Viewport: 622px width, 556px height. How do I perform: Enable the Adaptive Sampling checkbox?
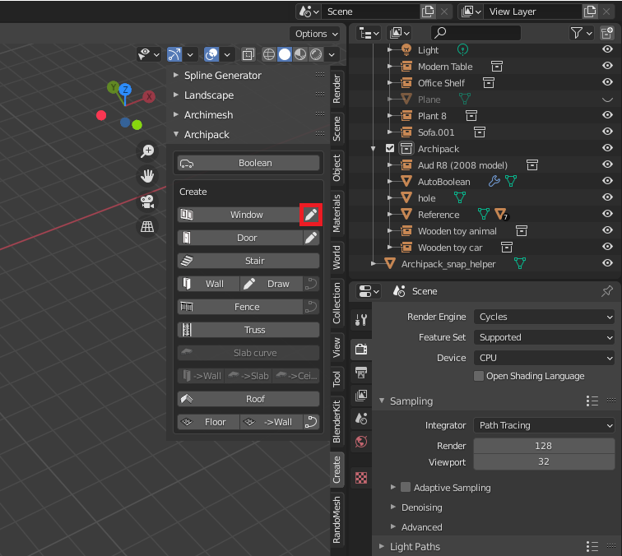tap(406, 488)
